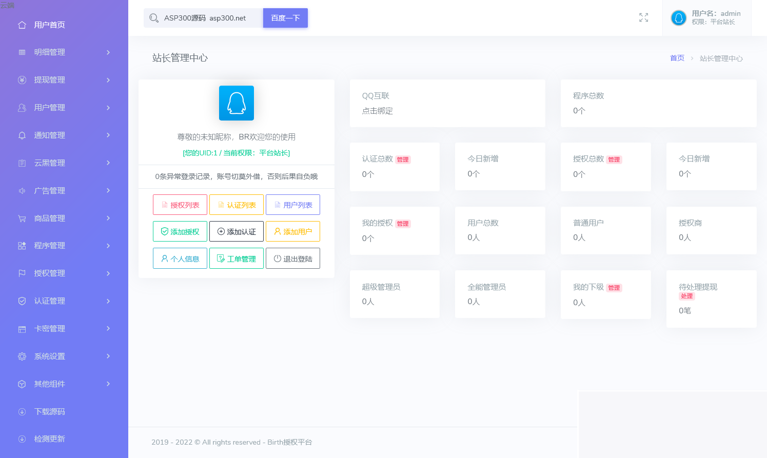Click the large QQ penguin icon card
This screenshot has height=458, width=767.
point(236,103)
